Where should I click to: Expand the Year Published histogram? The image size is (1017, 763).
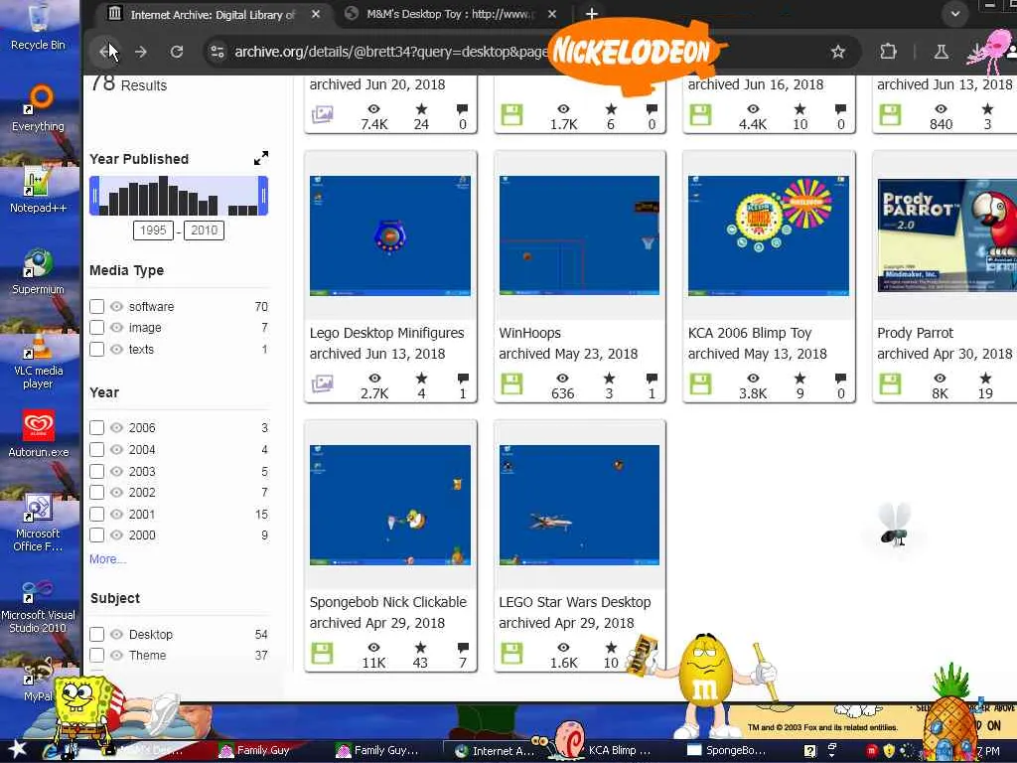click(261, 158)
